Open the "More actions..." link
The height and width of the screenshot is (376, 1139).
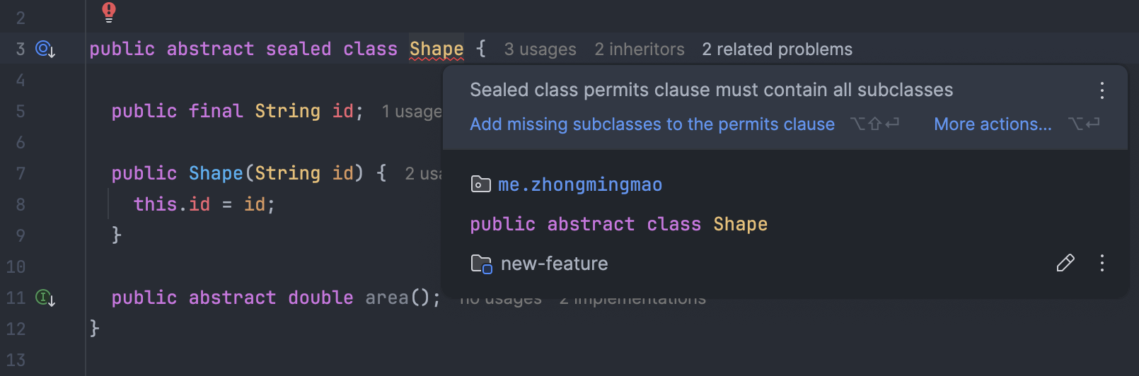pos(992,124)
